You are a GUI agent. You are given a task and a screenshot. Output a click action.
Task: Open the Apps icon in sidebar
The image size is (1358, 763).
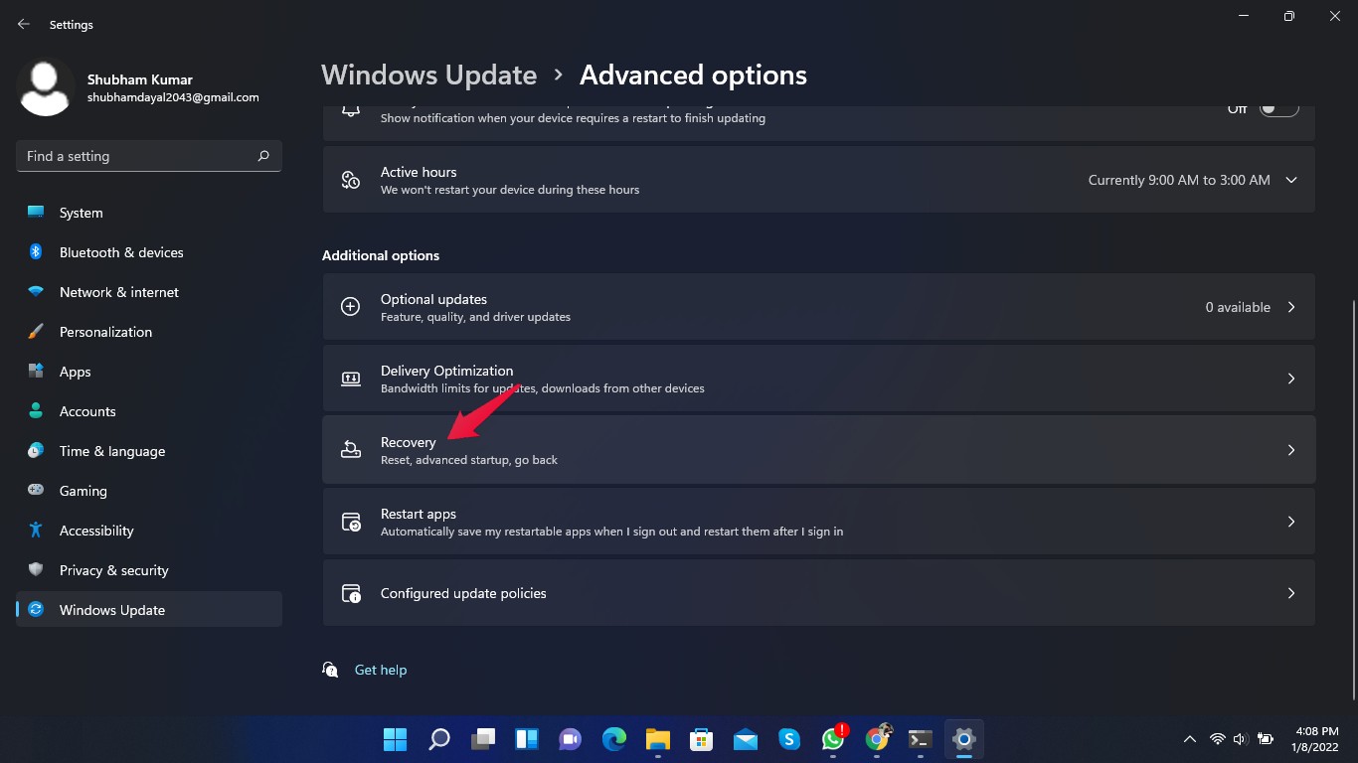pyautogui.click(x=36, y=372)
